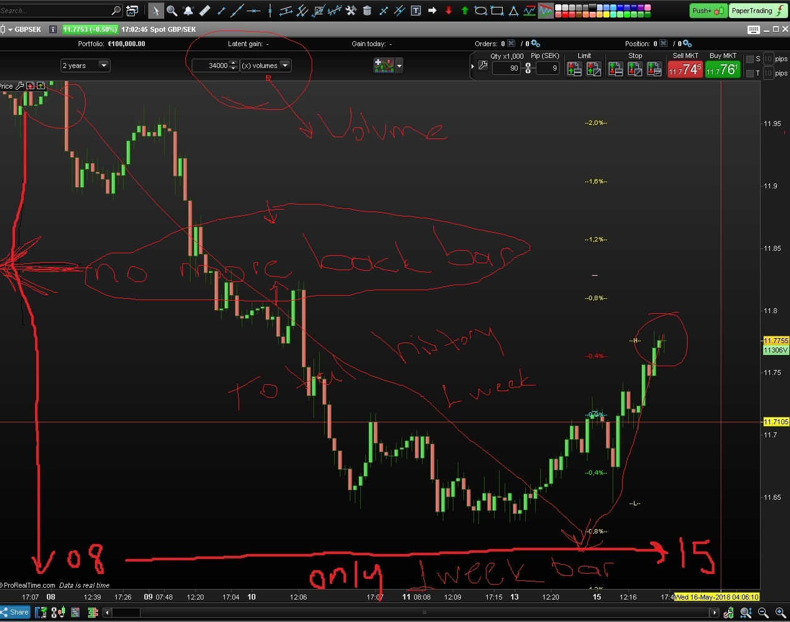
Task: Select the ruler measurement tool
Action: click(204, 11)
